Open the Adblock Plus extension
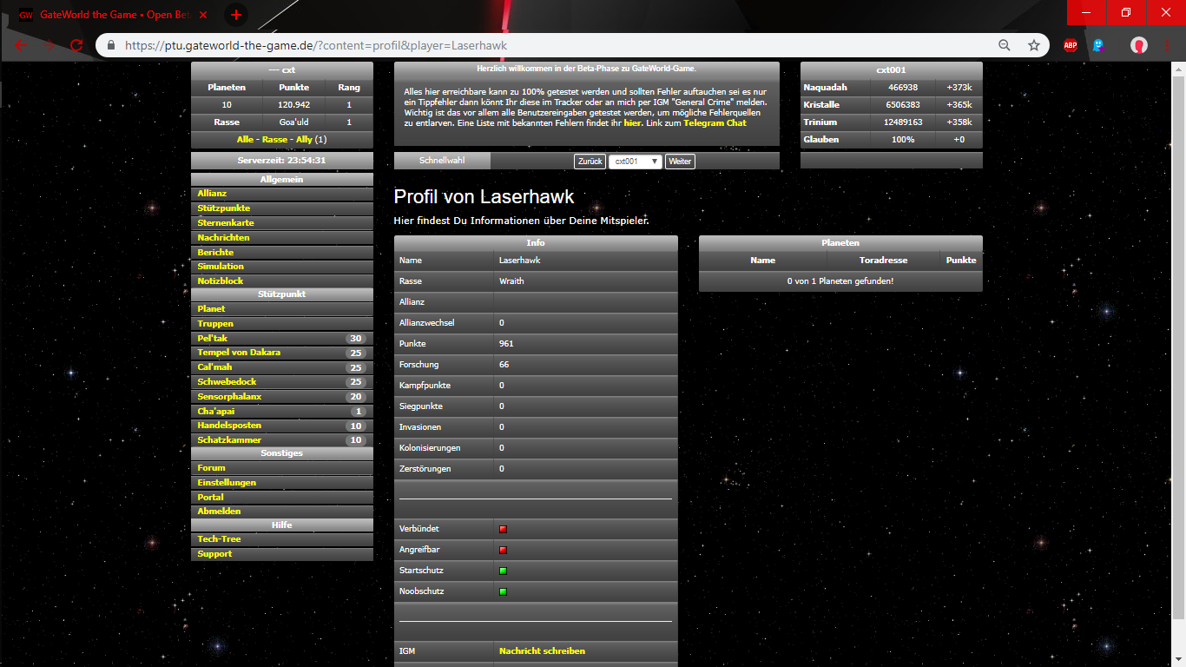The image size is (1186, 667). click(x=1070, y=45)
